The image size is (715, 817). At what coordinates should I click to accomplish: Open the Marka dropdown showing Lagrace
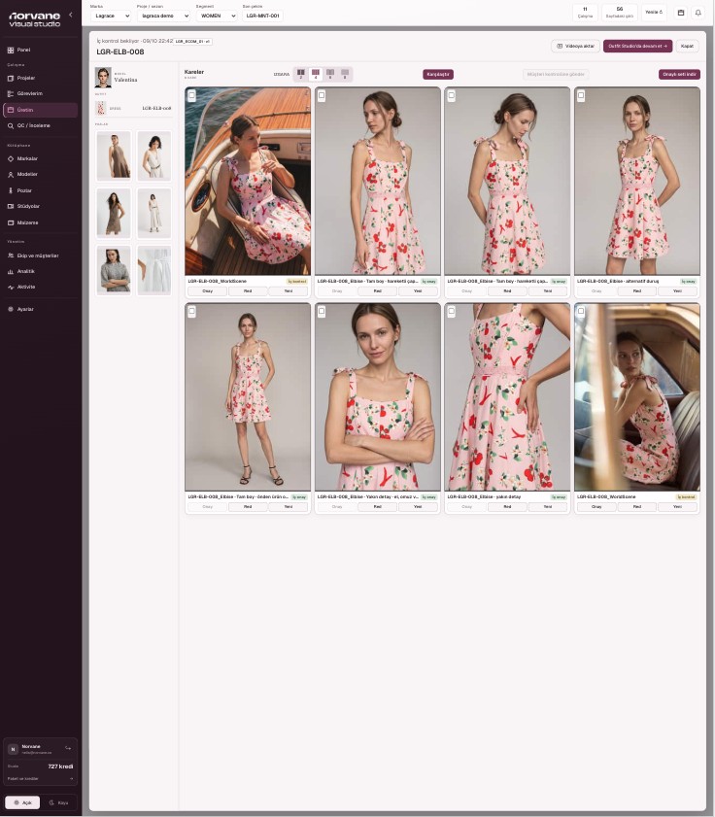[111, 16]
